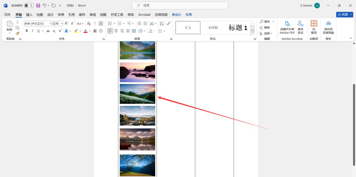
Task: Click the Save disk icon in title bar
Action: pos(38,5)
